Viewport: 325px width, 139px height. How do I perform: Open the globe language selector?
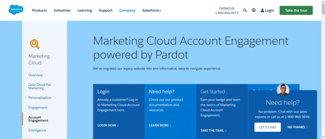[x=254, y=10]
